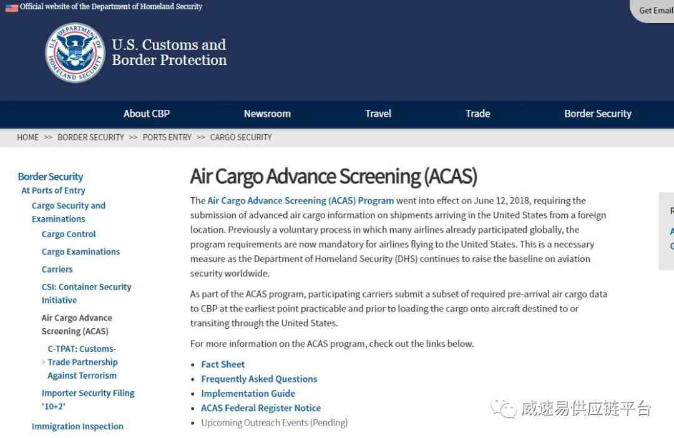
Task: Open the Border Security navigation menu
Action: [597, 114]
